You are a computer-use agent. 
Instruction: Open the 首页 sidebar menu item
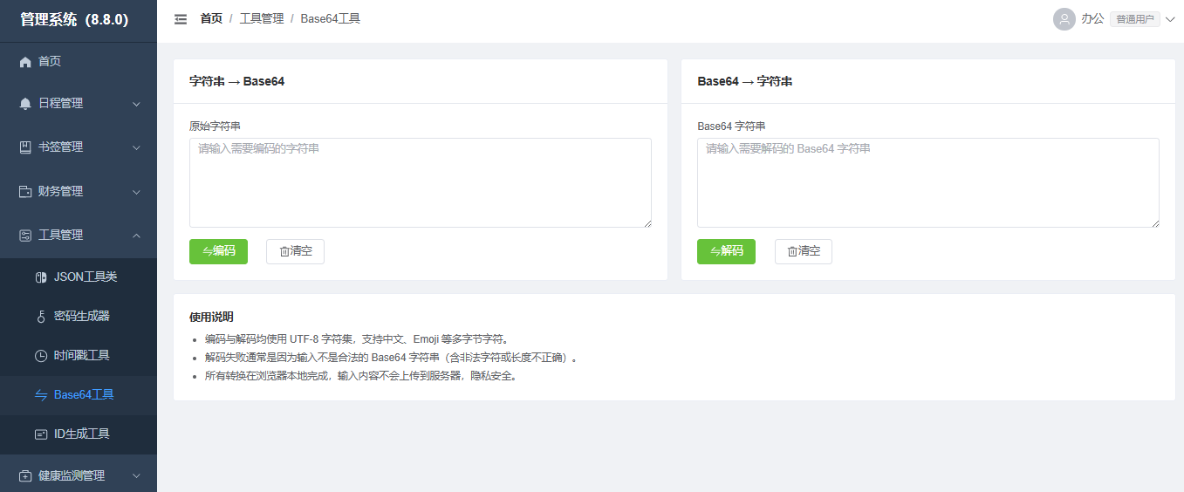tap(79, 62)
